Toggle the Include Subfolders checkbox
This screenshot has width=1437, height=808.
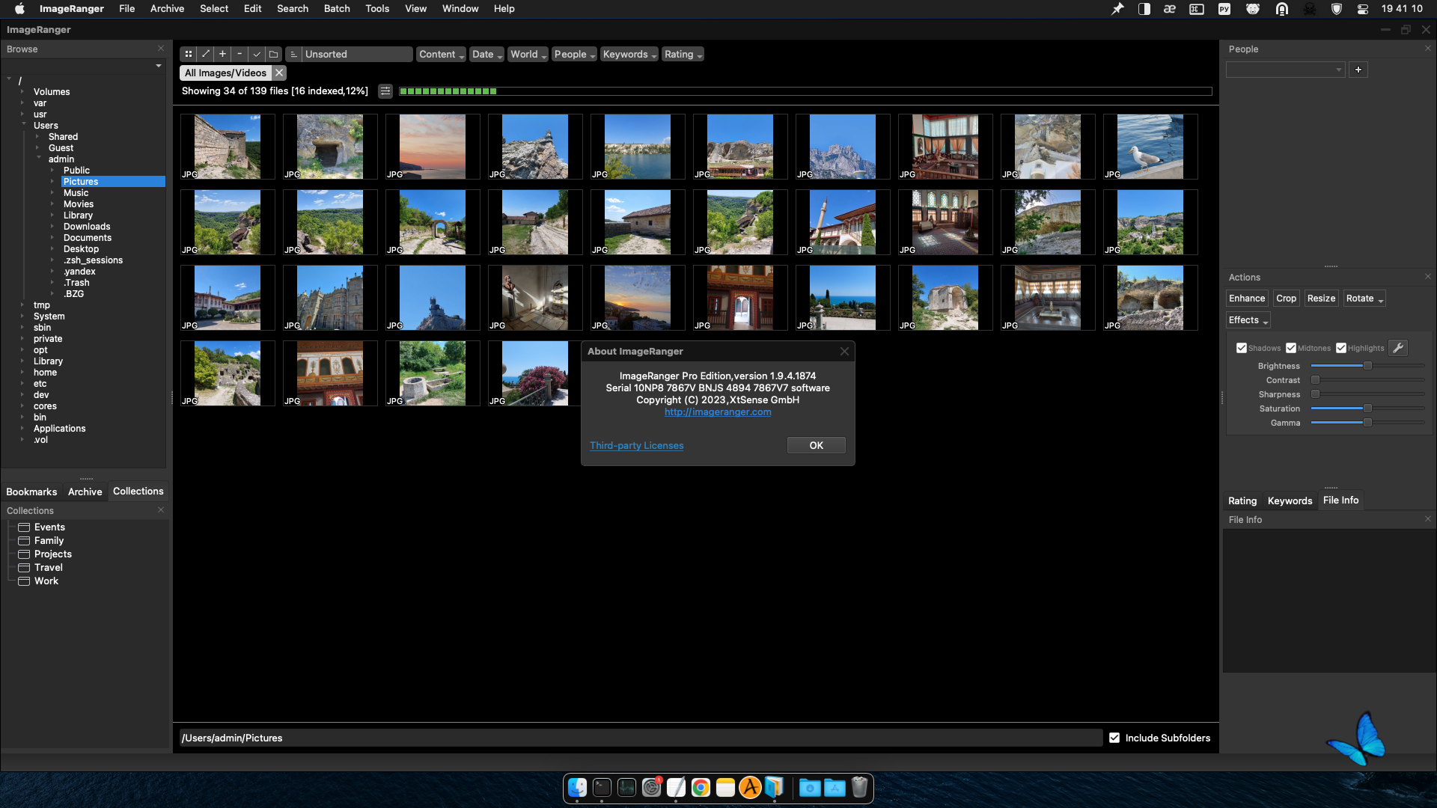(x=1114, y=738)
